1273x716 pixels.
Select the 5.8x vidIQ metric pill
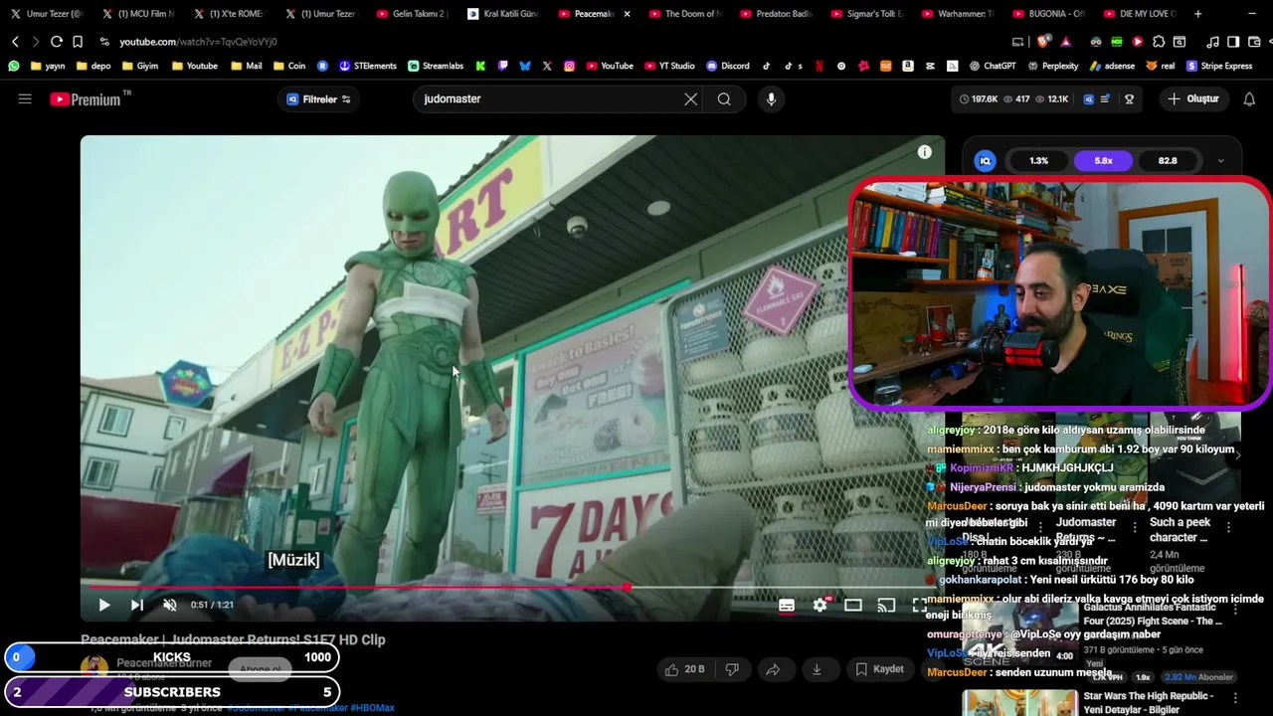(1103, 161)
